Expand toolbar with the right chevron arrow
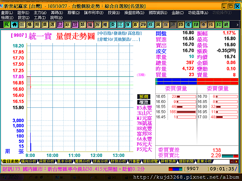 [x=238, y=25]
